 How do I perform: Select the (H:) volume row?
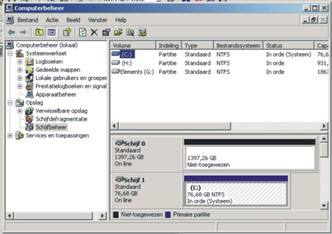tap(219, 63)
